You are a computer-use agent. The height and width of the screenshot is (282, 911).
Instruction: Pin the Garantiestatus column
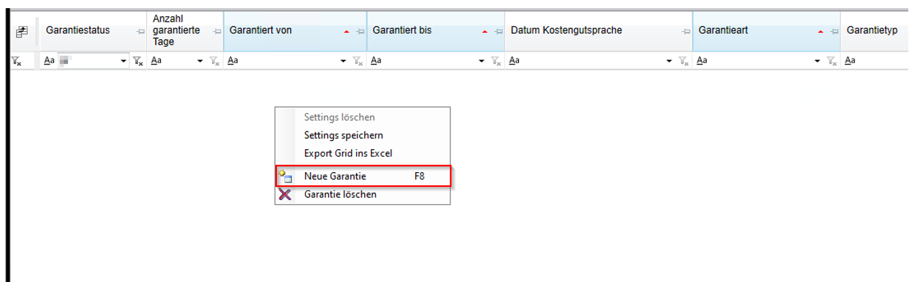(140, 31)
